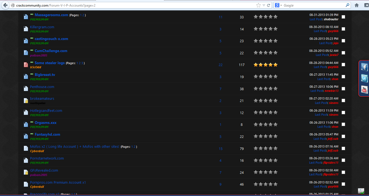Select the checkbox for Pornpros.com Premium Account row
The image size is (369, 196).
[x=343, y=184]
